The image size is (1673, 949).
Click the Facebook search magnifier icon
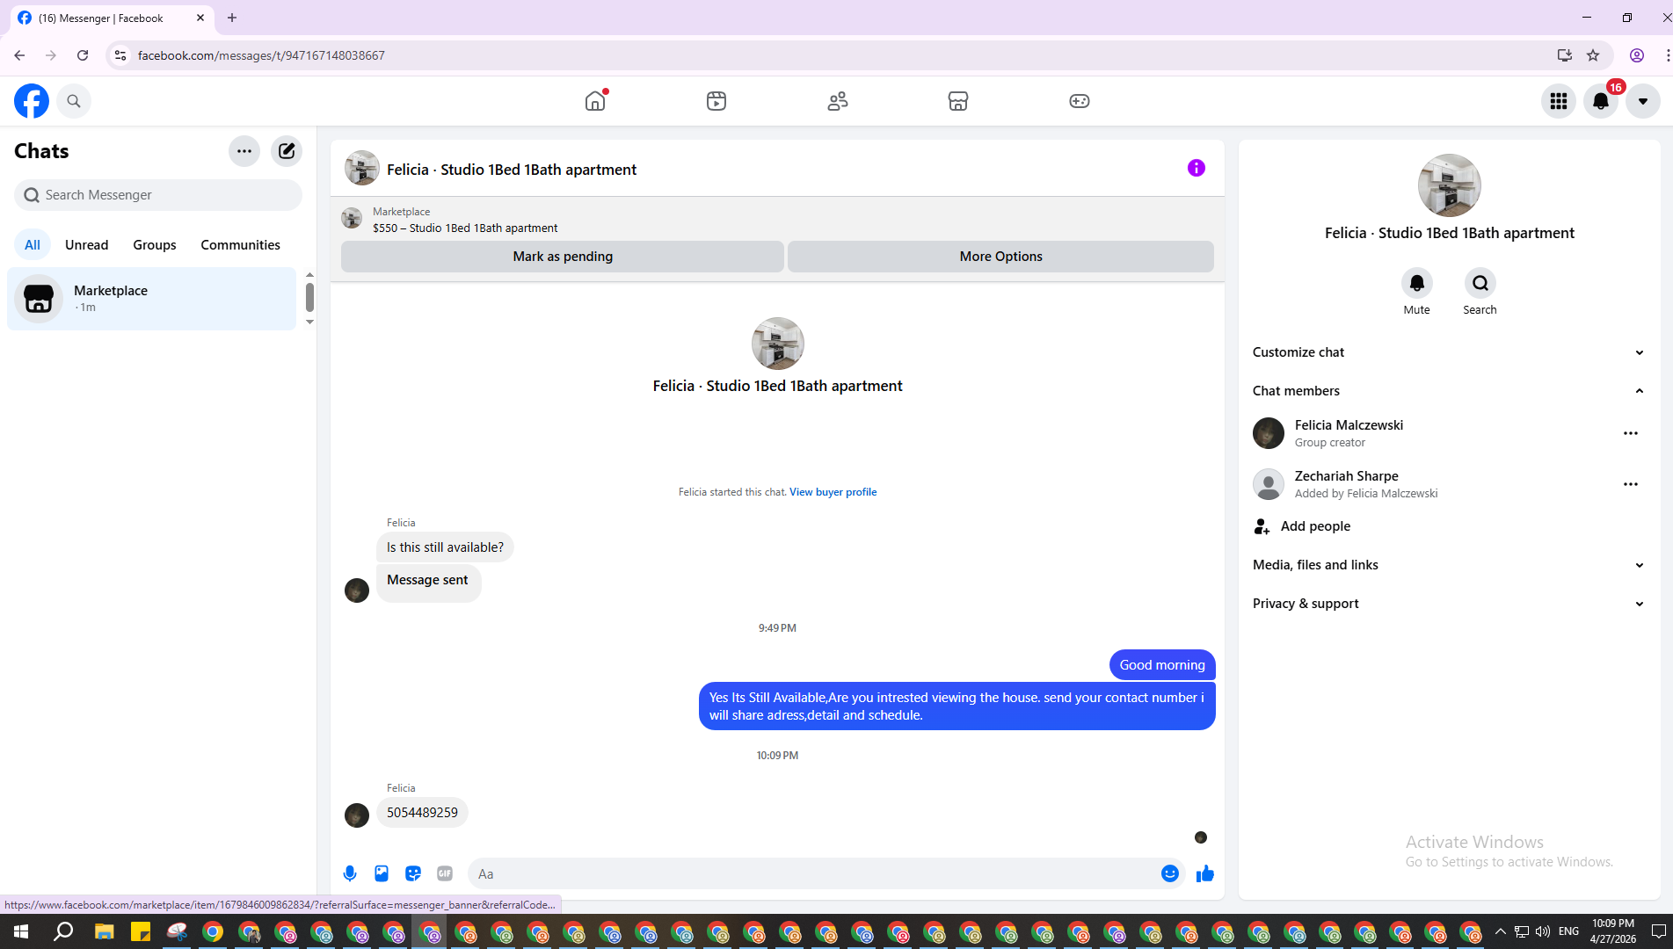[74, 101]
